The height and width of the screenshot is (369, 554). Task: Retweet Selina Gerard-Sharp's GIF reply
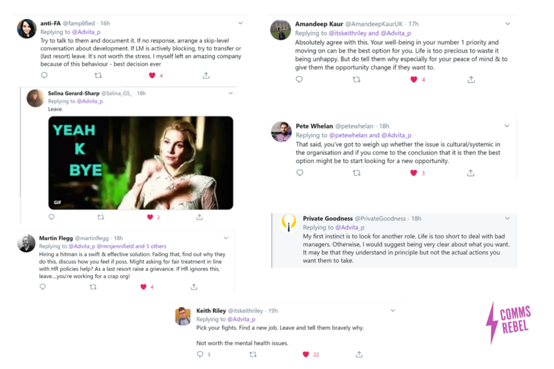click(x=101, y=217)
